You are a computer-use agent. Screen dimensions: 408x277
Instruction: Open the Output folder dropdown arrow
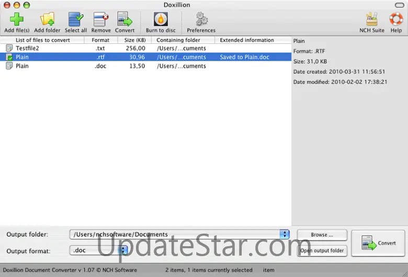pyautogui.click(x=285, y=234)
